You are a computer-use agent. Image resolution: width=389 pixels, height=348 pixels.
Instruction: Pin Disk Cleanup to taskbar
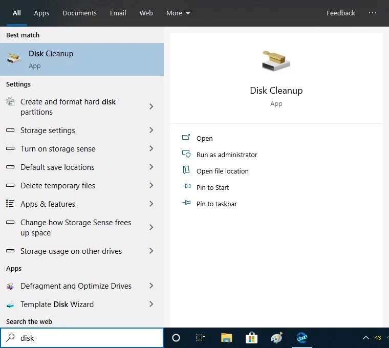tap(217, 204)
